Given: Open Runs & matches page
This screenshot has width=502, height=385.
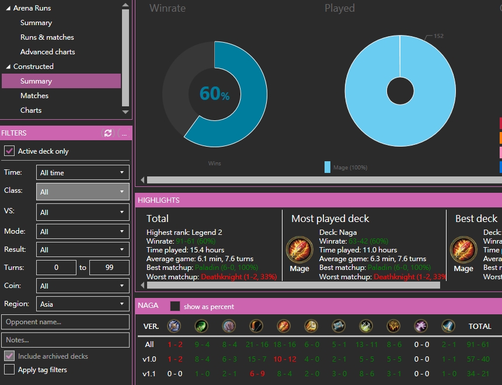Looking at the screenshot, I should (47, 37).
